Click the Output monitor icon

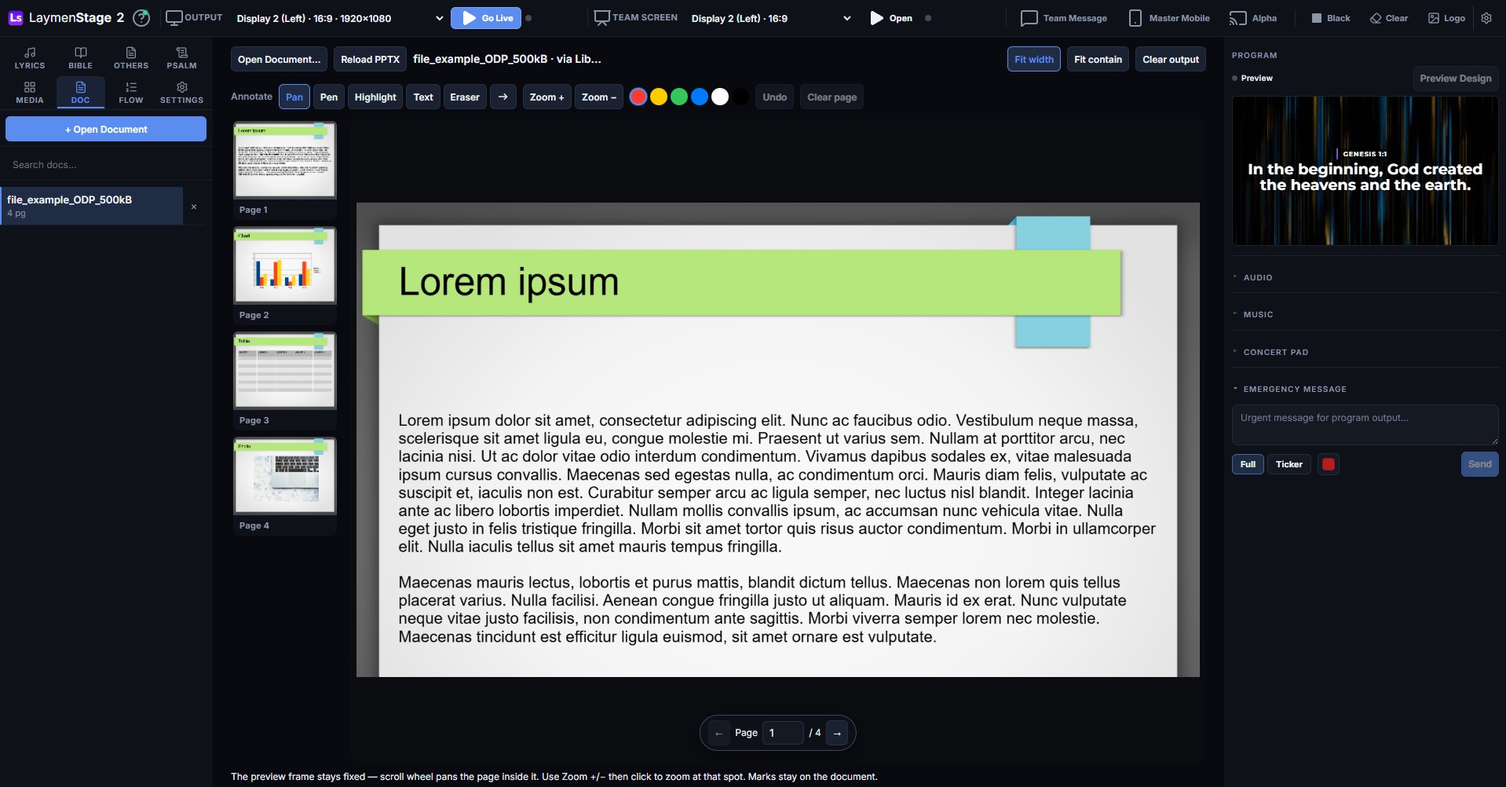(174, 17)
